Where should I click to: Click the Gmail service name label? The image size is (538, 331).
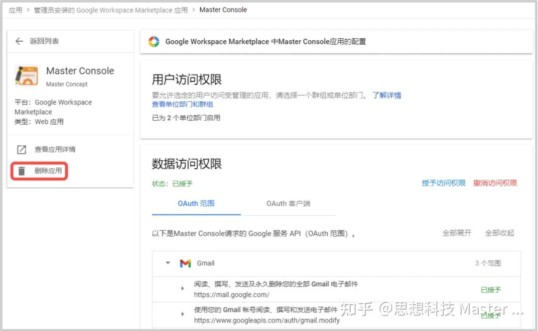pos(206,263)
